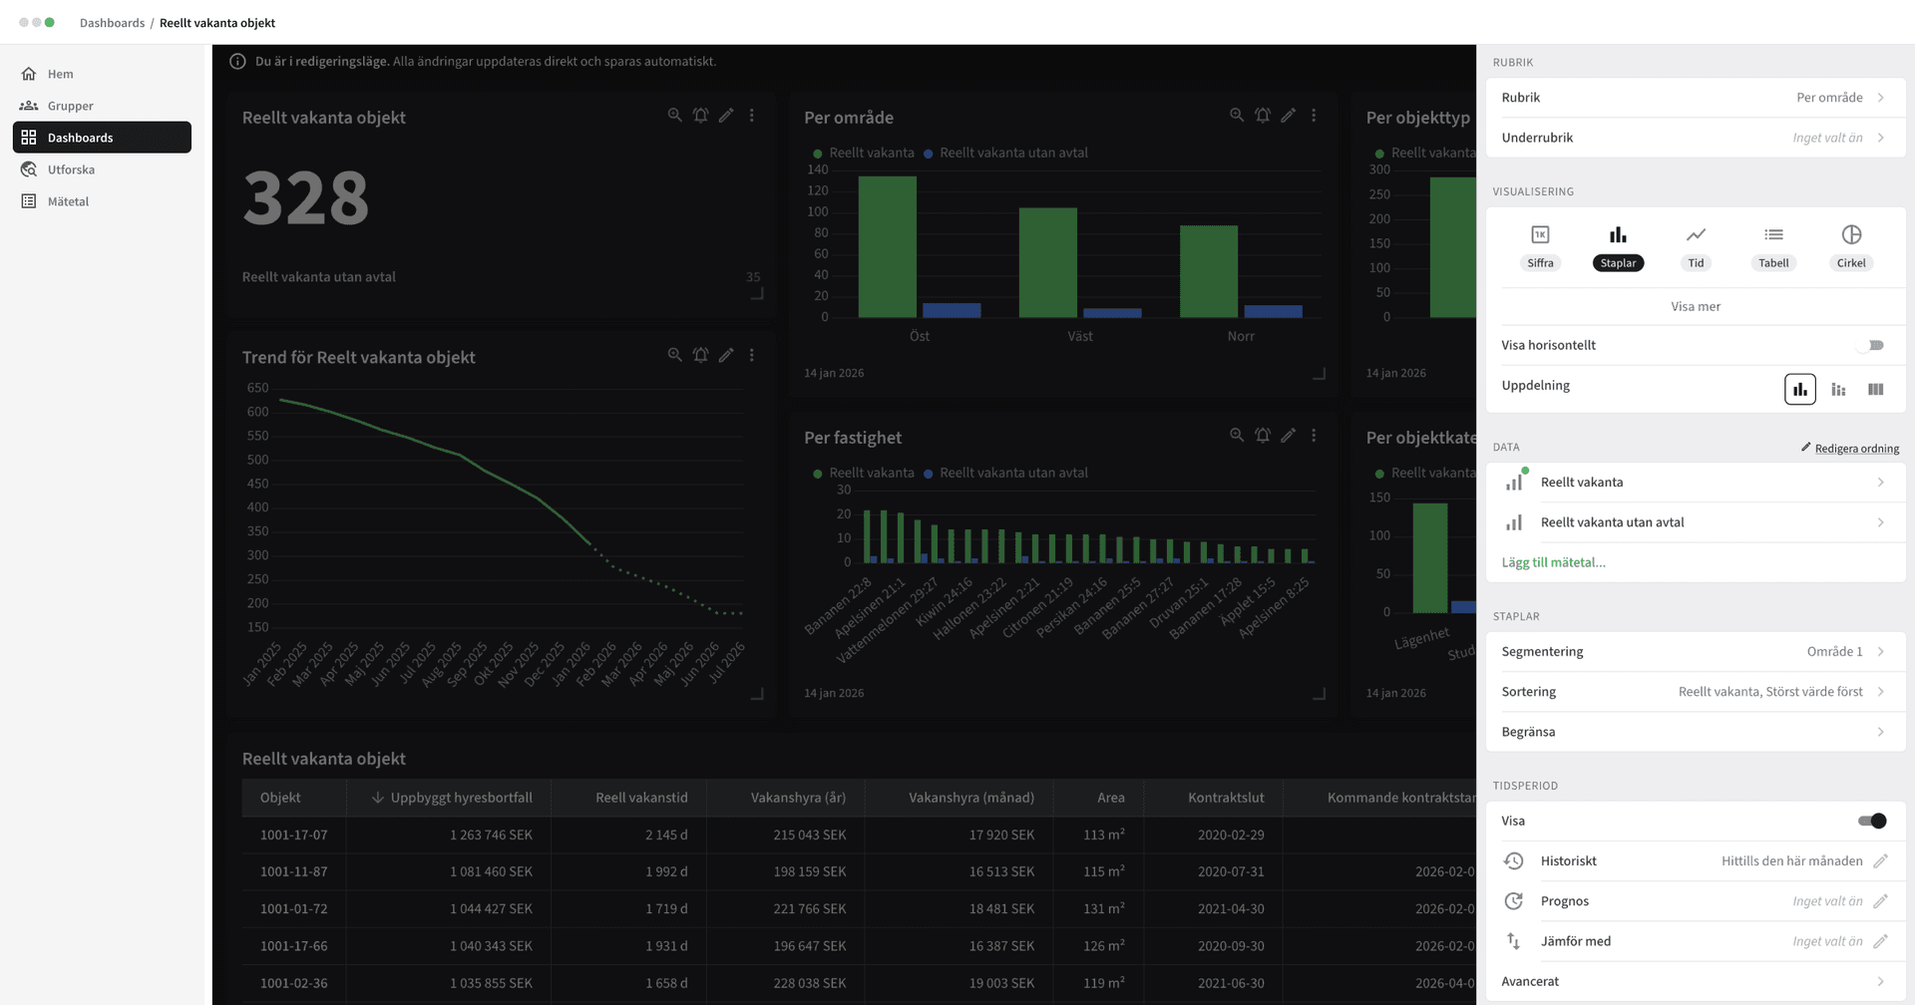
Task: Open the Segmentering Område 1 setting
Action: click(x=1695, y=651)
